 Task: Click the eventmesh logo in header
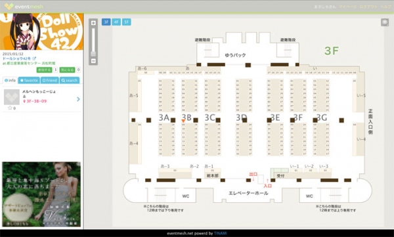coord(24,7)
